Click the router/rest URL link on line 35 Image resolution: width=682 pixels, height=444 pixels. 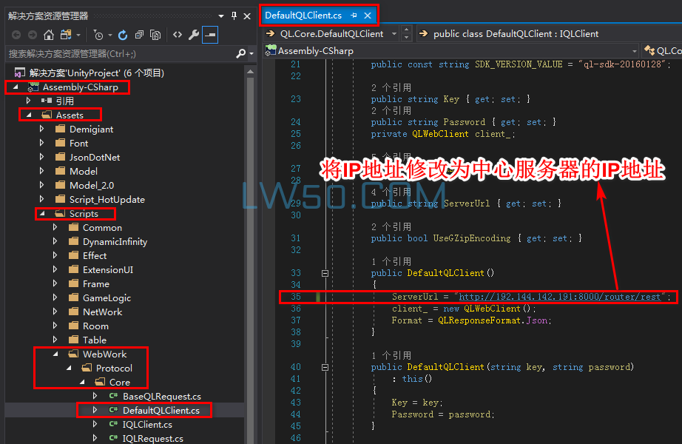coord(560,297)
